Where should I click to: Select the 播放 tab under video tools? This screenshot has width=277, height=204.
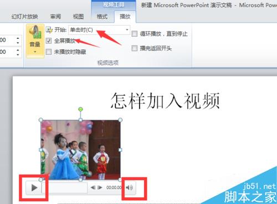pos(125,17)
